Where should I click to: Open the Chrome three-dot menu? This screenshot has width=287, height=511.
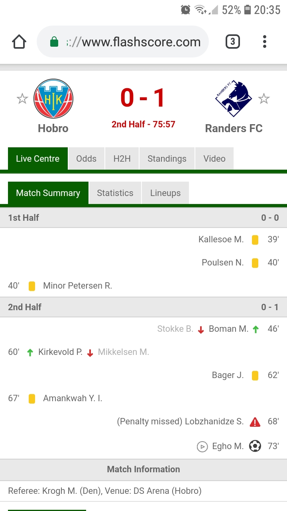265,42
